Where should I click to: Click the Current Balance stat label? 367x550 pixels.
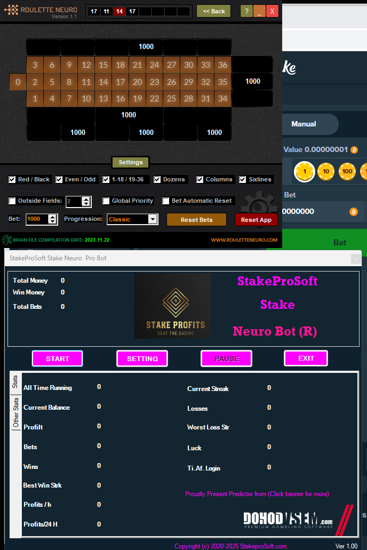[x=46, y=408]
